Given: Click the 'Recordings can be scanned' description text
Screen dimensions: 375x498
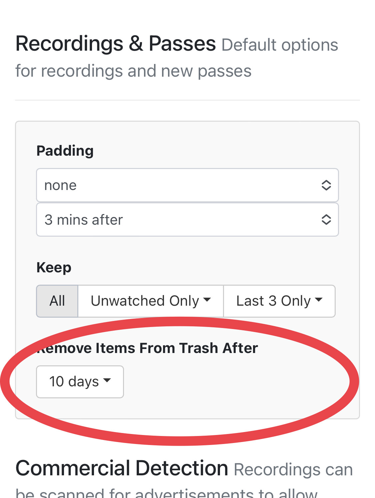Looking at the screenshot, I should (x=293, y=470).
